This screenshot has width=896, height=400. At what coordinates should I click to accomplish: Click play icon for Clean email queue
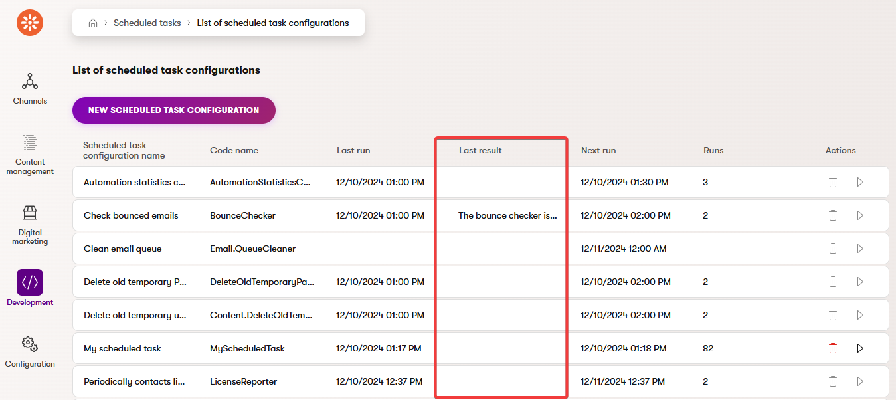pos(860,249)
